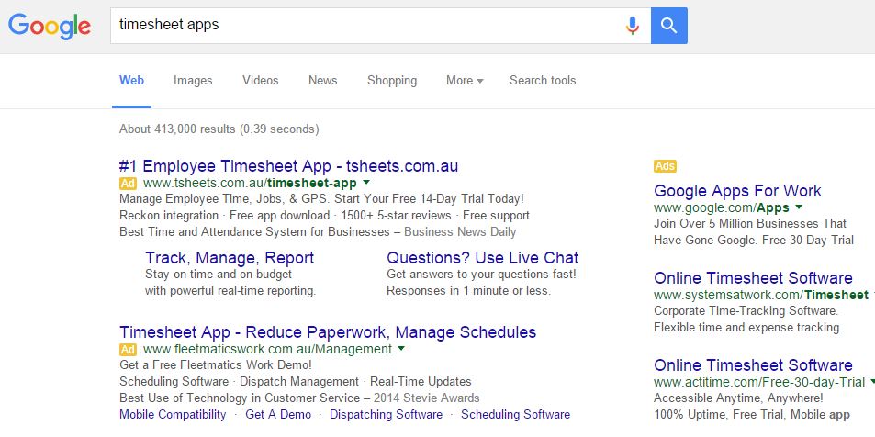This screenshot has width=875, height=437.
Task: Open Scheduling Software sitelink
Action: [515, 415]
